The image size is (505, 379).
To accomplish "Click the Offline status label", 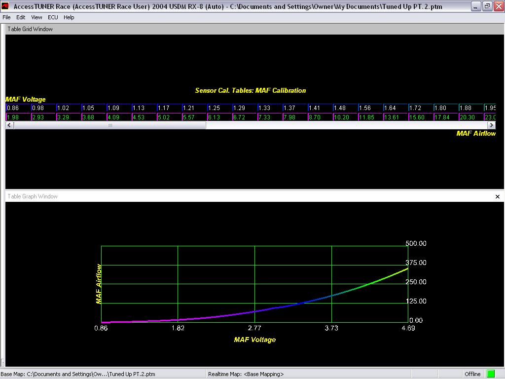I will [x=472, y=374].
